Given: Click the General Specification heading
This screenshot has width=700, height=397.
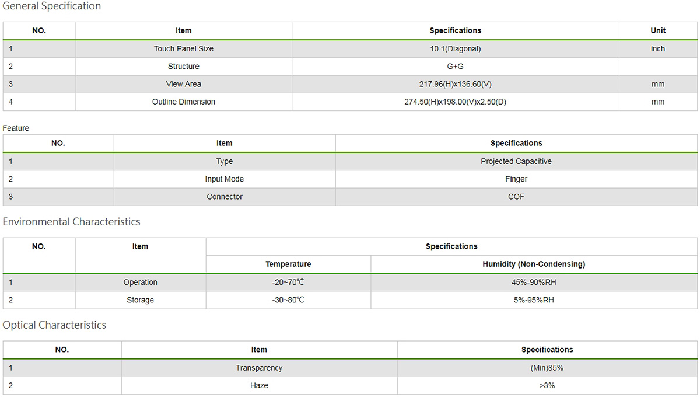Looking at the screenshot, I should pyautogui.click(x=52, y=6).
